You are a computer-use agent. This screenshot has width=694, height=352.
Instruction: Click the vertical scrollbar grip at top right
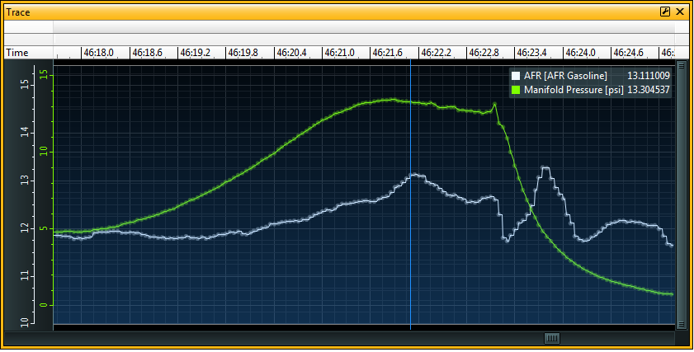(x=681, y=68)
